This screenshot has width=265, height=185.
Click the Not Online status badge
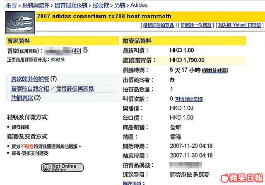(x=62, y=167)
